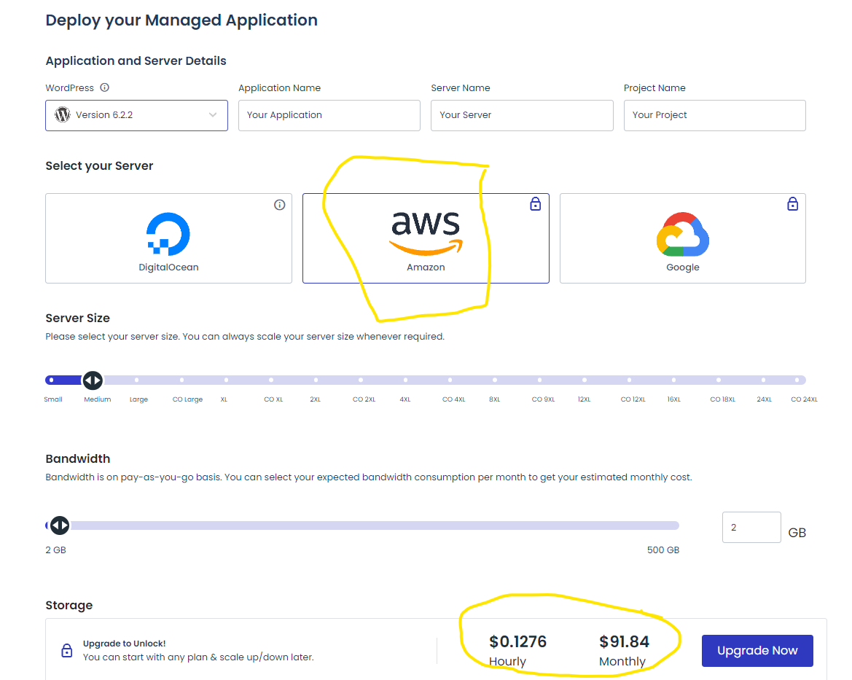The image size is (852, 680).
Task: Select 24XL server size on slider
Action: pos(763,380)
